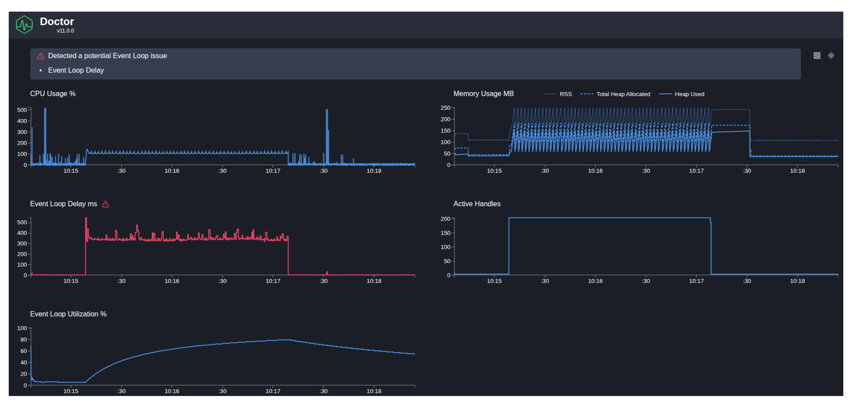The width and height of the screenshot is (853, 406).
Task: Click the RSS legend label text
Action: pos(565,94)
